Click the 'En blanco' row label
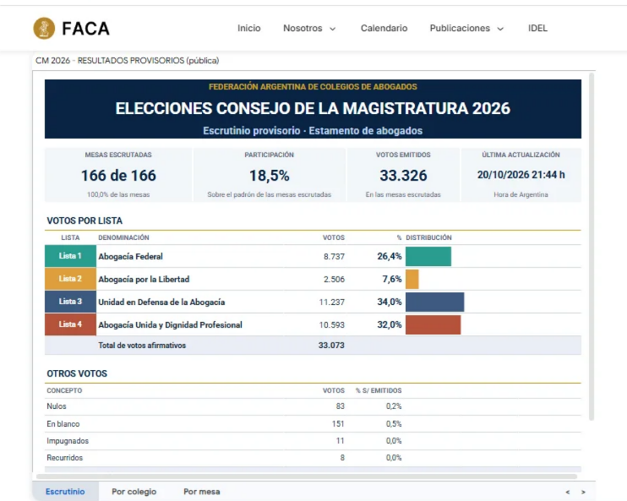627x501 pixels. [63, 424]
